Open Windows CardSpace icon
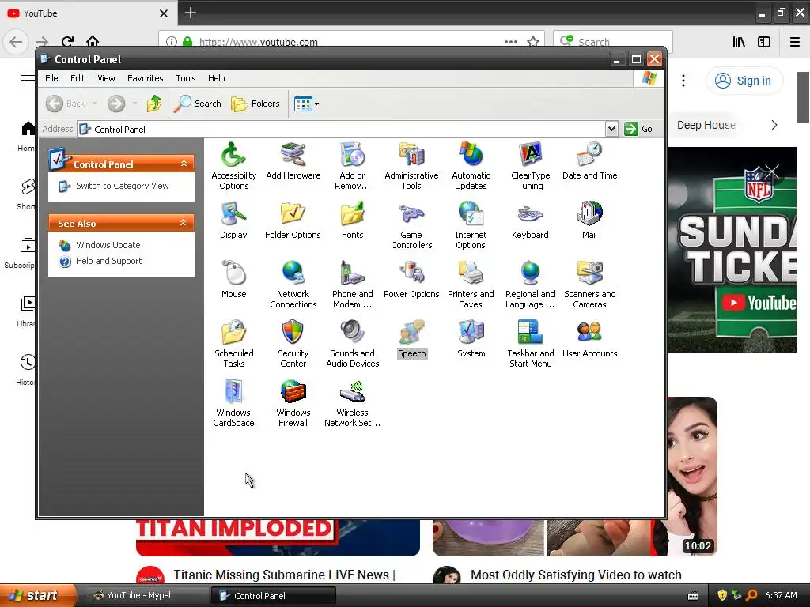This screenshot has width=810, height=607. pyautogui.click(x=233, y=403)
